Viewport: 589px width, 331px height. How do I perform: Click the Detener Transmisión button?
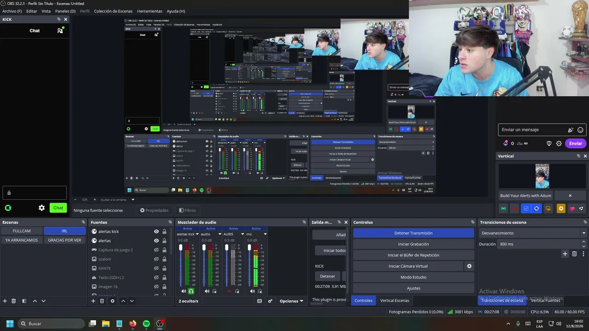tap(413, 233)
